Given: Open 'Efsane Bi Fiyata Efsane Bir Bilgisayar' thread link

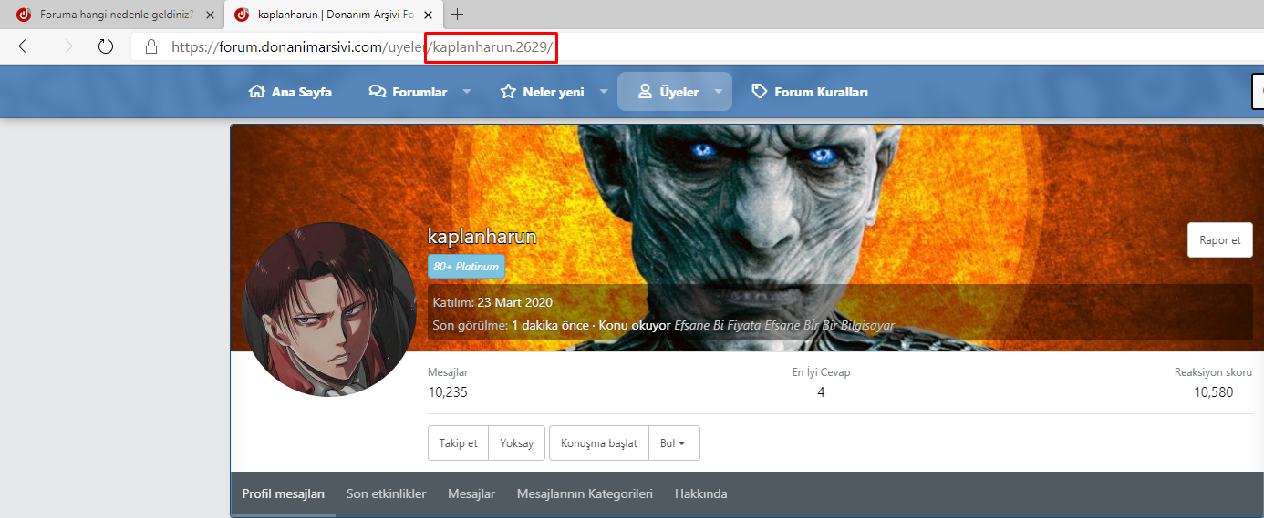Looking at the screenshot, I should pos(784,325).
